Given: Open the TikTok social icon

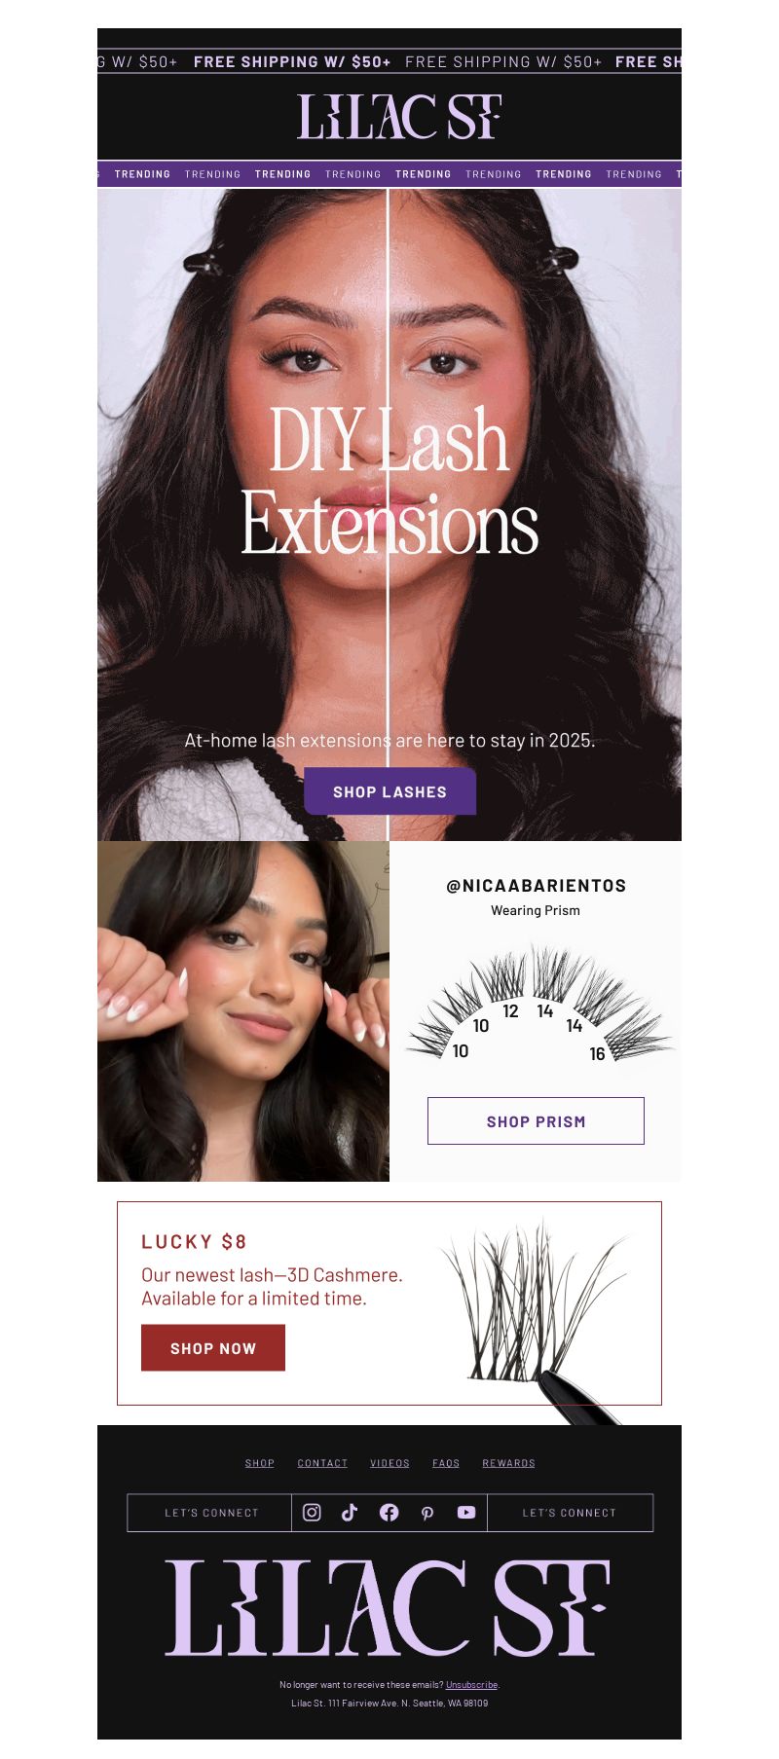Looking at the screenshot, I should 350,1512.
